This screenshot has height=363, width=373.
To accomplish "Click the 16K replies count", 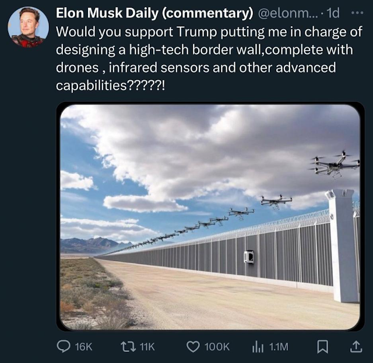I will pos(84,347).
